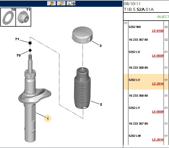Image resolution: width=169 pixels, height=148 pixels.
Task: Click callout number 1 on shock absorber
Action: point(48,118)
